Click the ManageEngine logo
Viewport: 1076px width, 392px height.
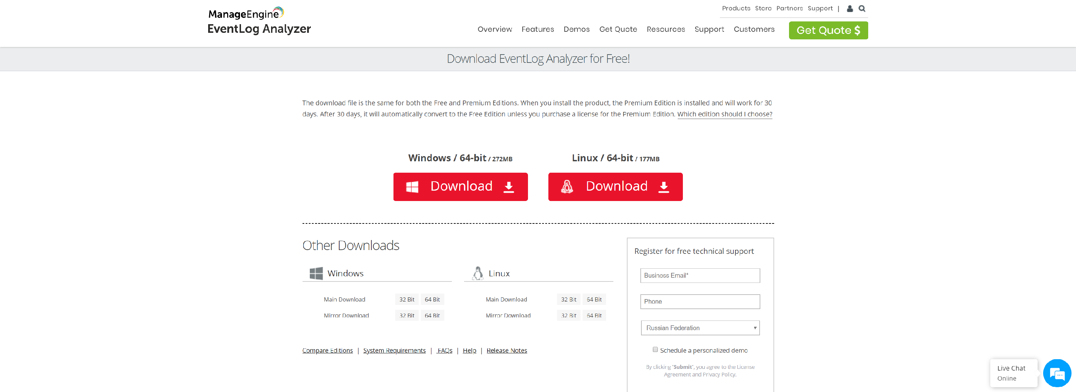coord(246,13)
